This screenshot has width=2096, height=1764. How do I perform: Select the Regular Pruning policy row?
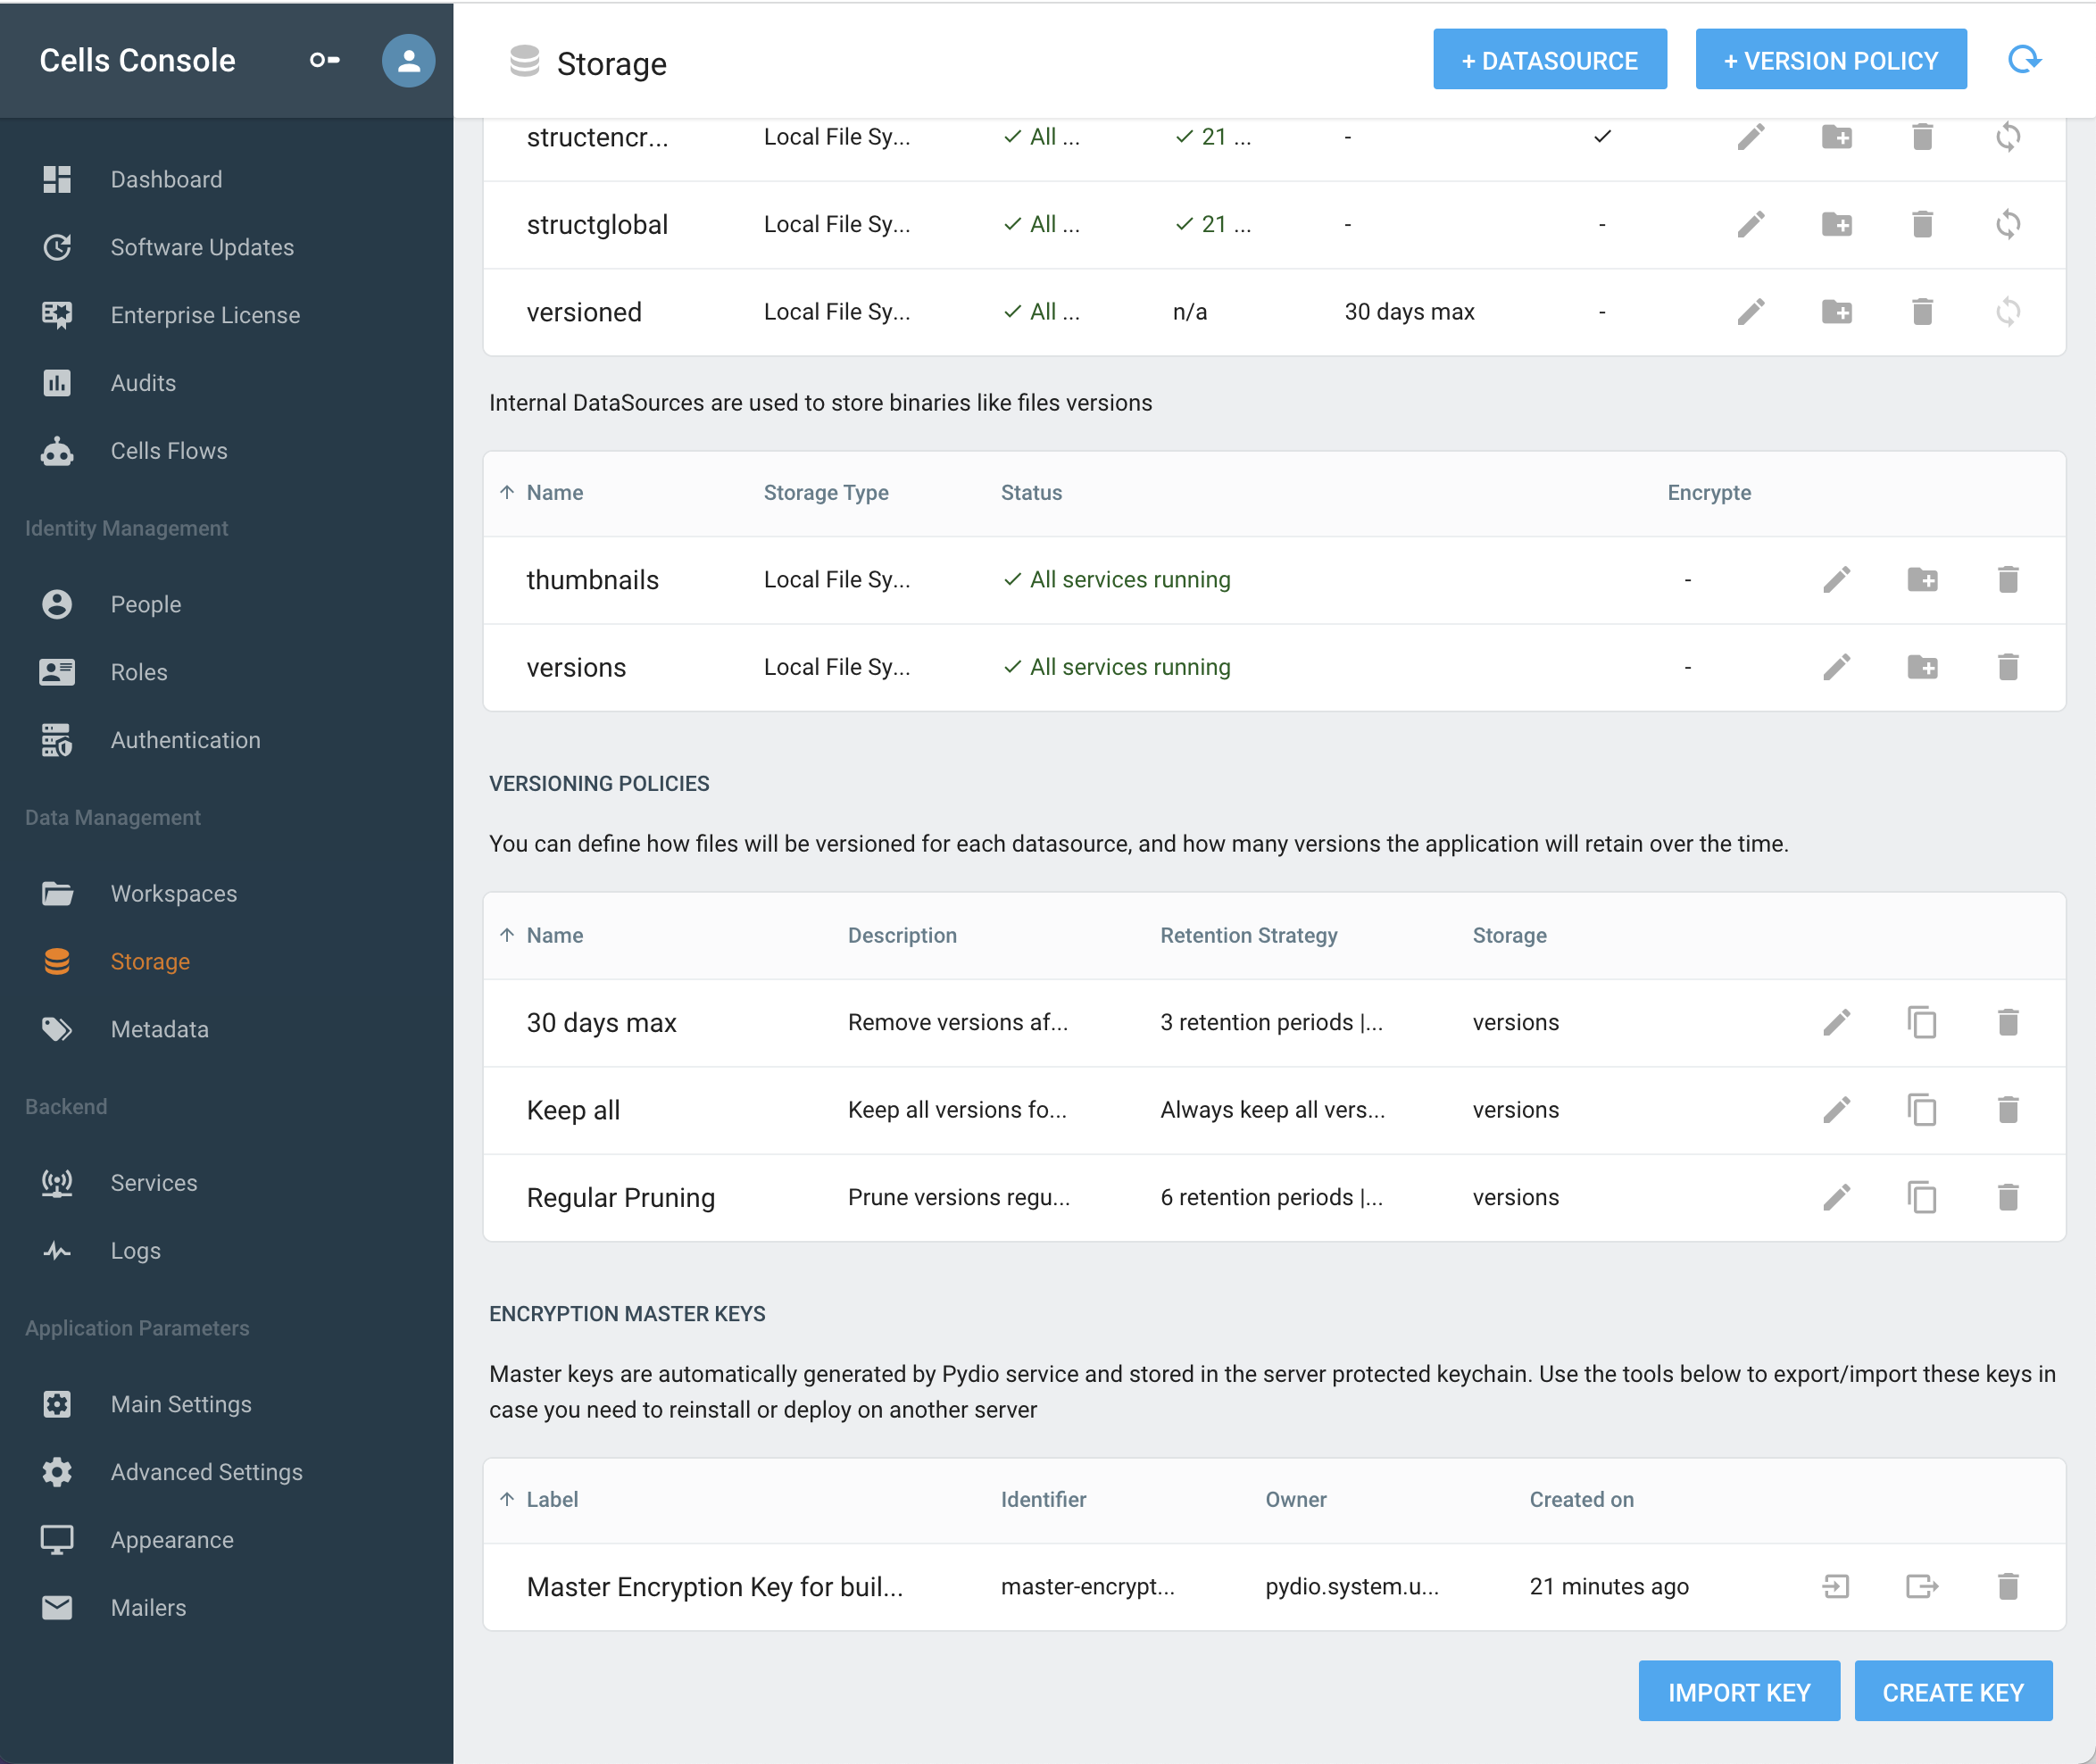click(x=1274, y=1198)
